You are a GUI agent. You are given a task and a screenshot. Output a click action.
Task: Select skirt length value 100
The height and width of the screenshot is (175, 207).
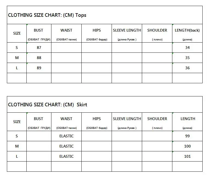[x=187, y=146]
